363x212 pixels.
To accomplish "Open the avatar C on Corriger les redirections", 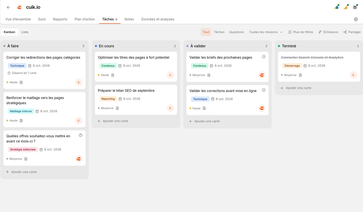I will (x=79, y=82).
